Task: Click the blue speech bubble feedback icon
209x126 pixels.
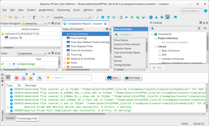Action: [x=175, y=17]
